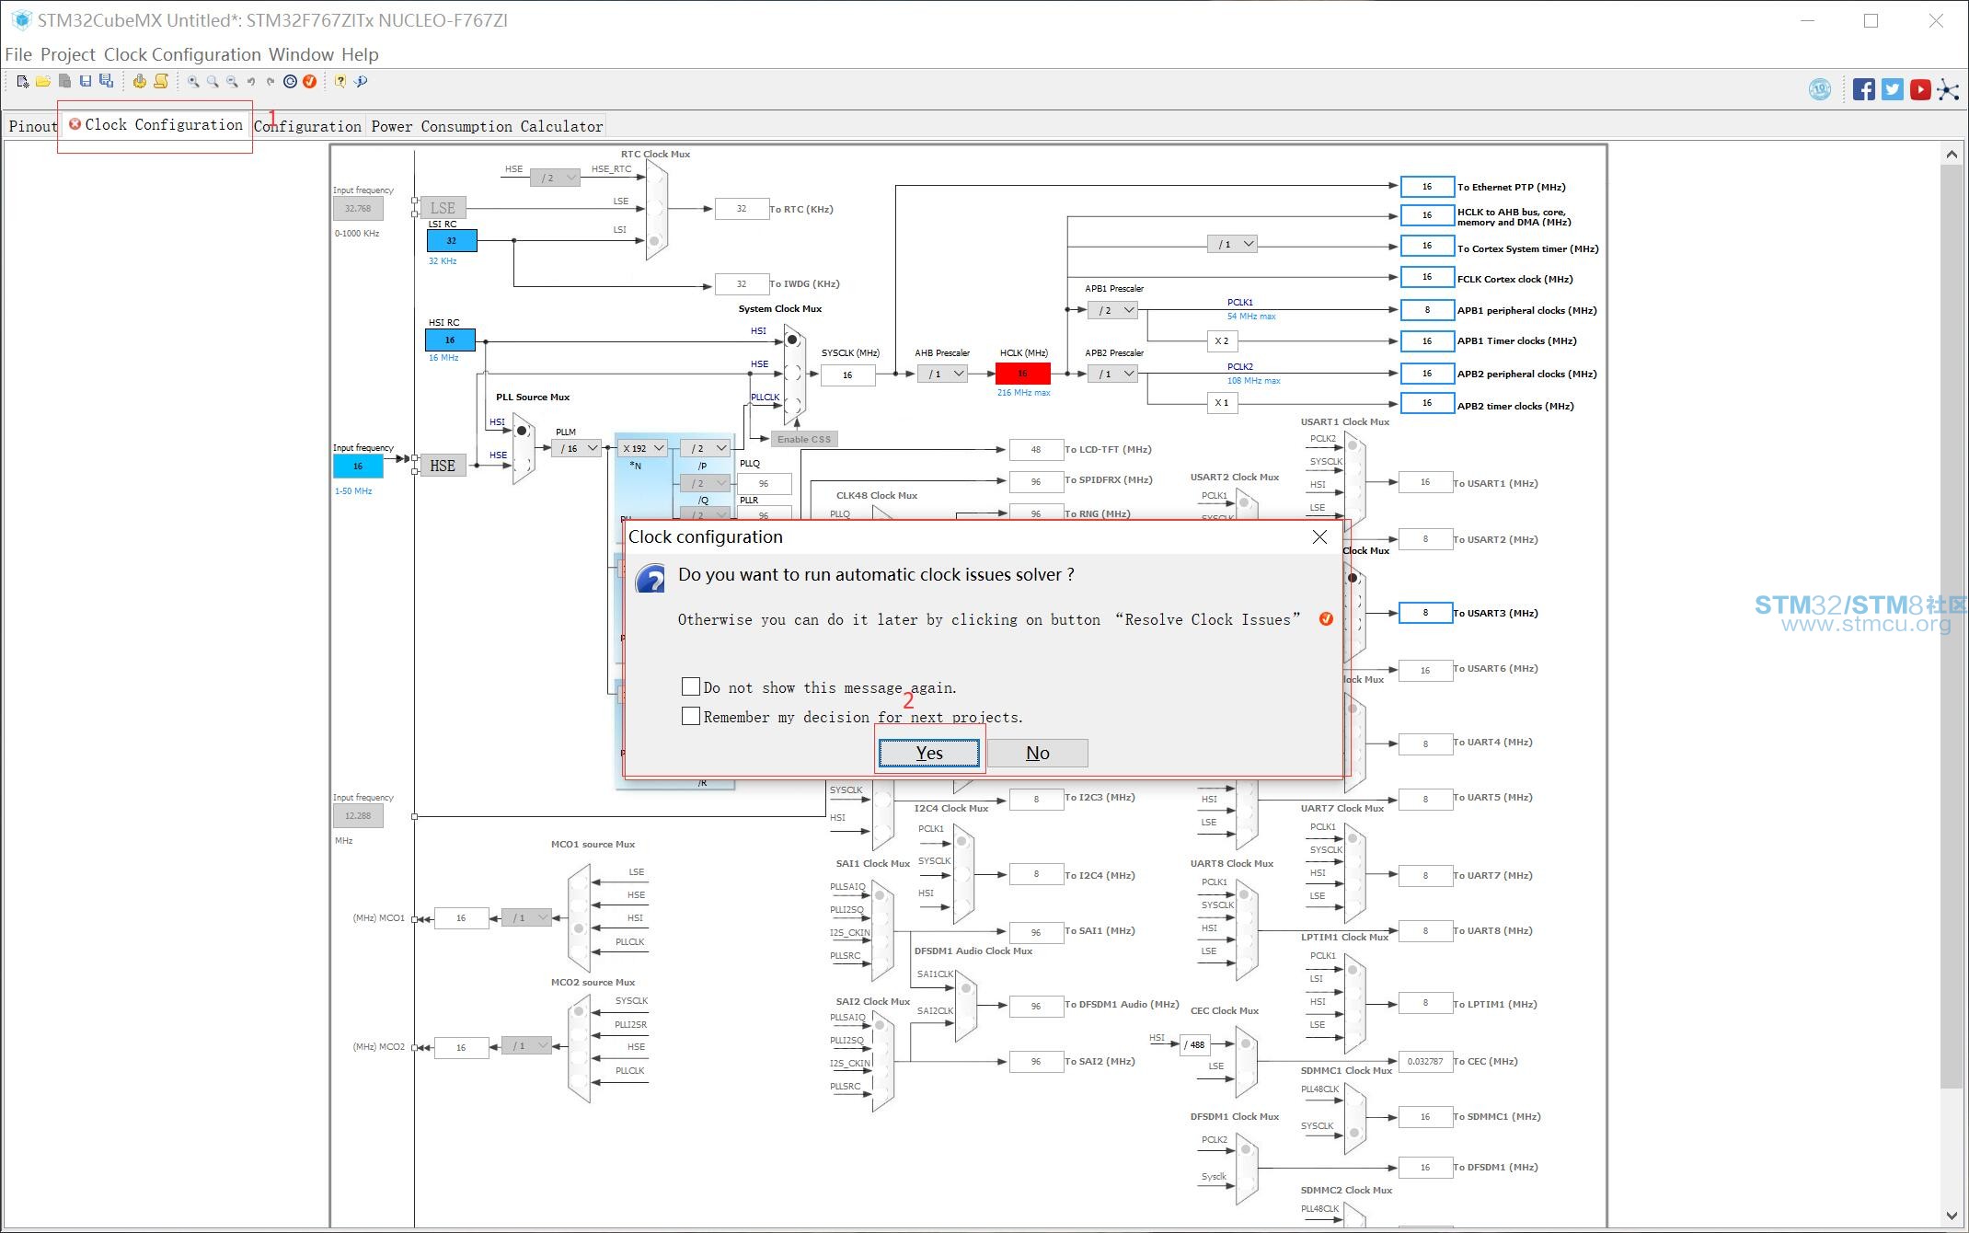
Task: Open the MCO2 divider dropdown
Action: tap(526, 1045)
